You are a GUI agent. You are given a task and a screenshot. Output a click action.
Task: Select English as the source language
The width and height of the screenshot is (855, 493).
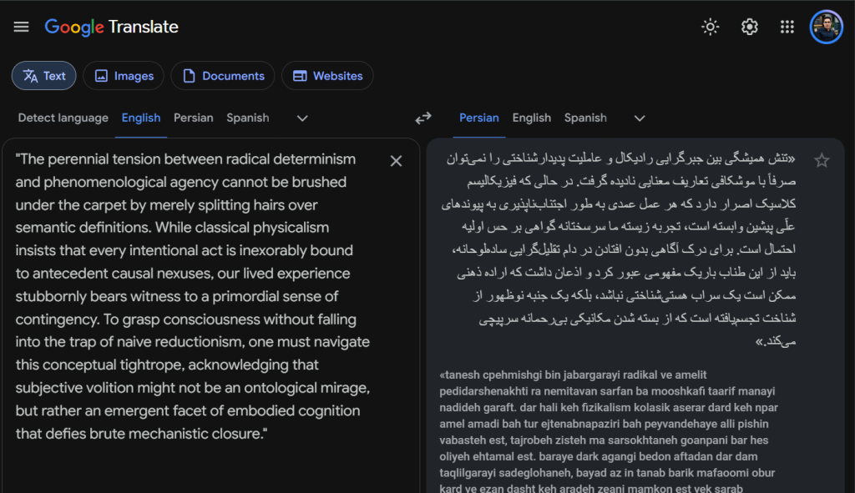pyautogui.click(x=141, y=118)
